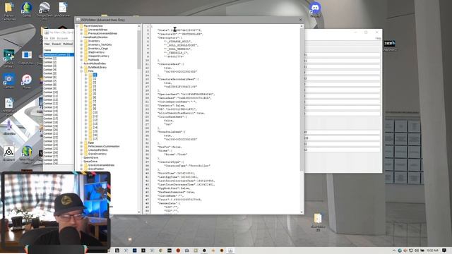Expand the UniverseAddress node
The height and width of the screenshot is (254, 452).
click(x=82, y=30)
